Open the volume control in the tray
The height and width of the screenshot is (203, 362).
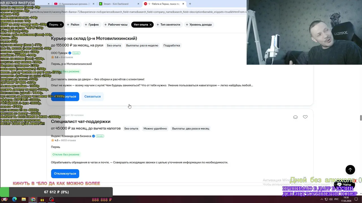331,199
